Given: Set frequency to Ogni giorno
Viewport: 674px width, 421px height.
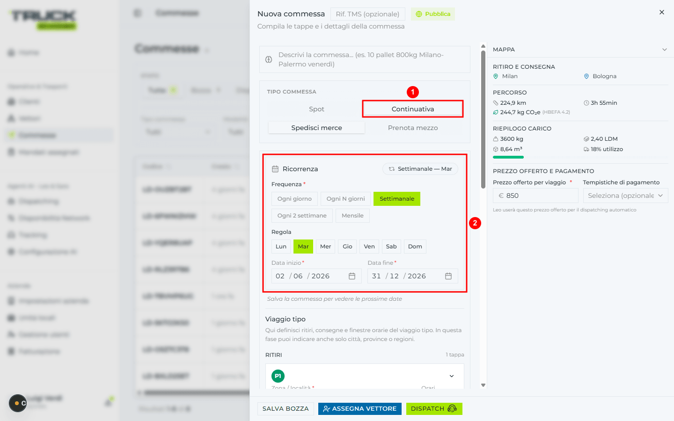Looking at the screenshot, I should pos(294,199).
